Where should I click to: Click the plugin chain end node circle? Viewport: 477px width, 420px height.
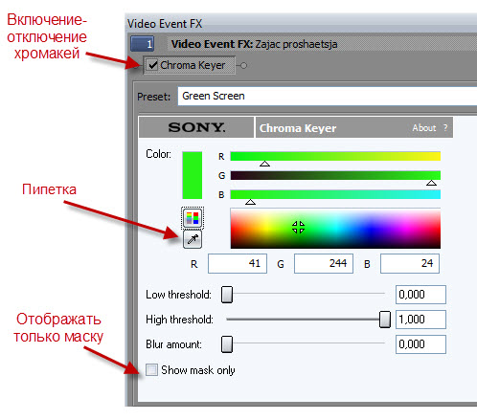(x=243, y=66)
